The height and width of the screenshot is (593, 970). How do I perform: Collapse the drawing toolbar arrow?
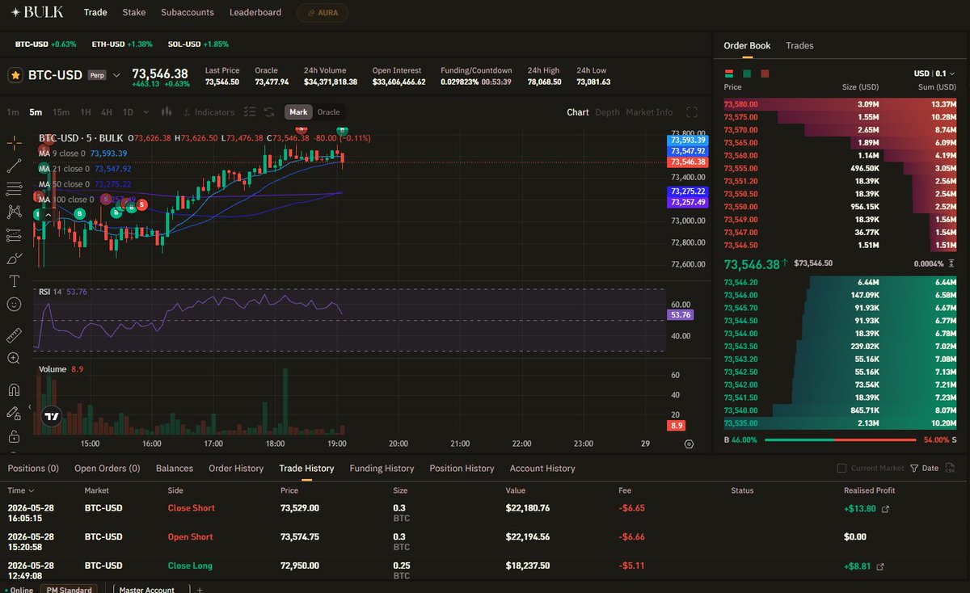point(30,407)
